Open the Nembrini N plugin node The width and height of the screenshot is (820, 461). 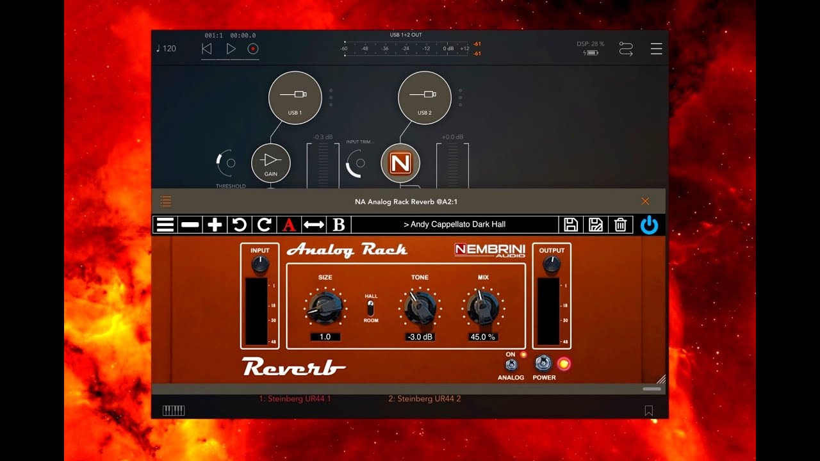point(400,163)
